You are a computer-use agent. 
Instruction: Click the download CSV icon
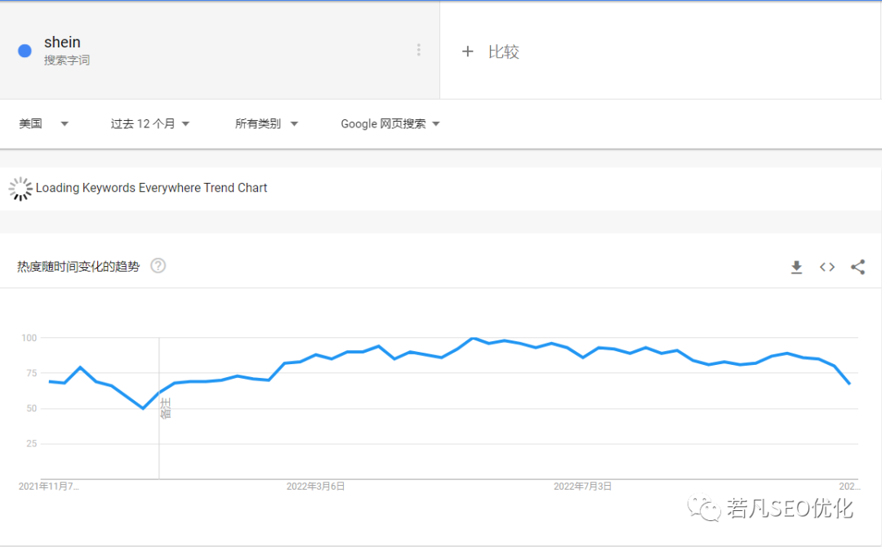[x=796, y=267]
